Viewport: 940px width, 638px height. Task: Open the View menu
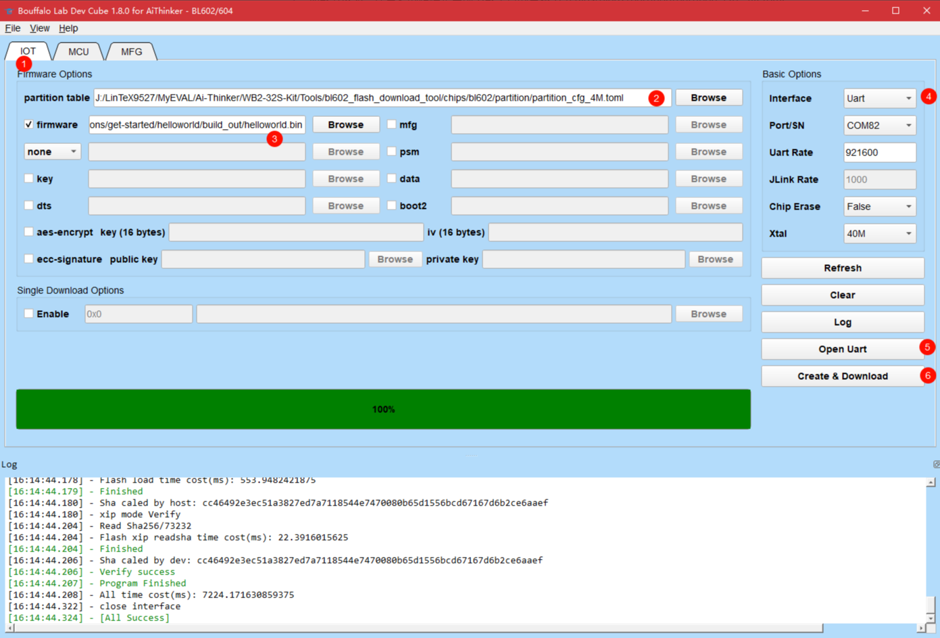(x=39, y=28)
